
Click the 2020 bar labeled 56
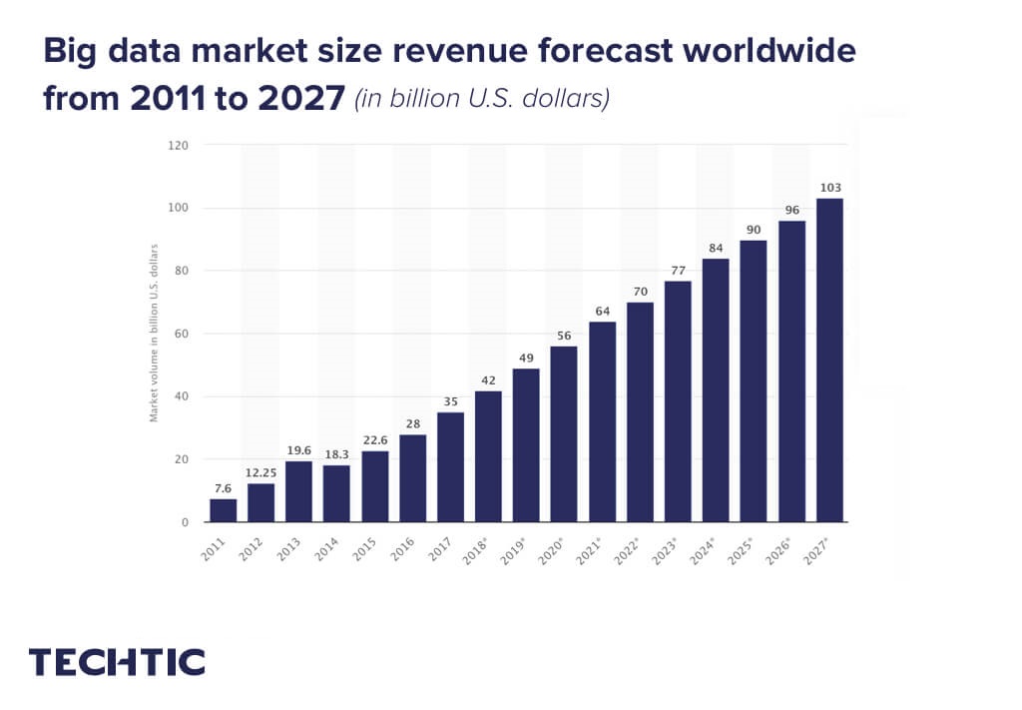click(564, 434)
